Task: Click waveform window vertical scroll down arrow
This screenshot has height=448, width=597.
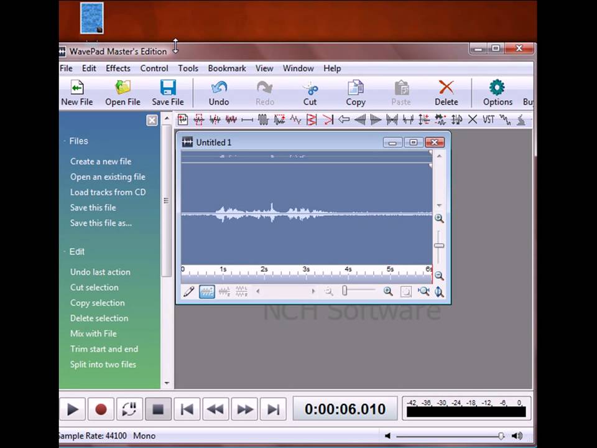Action: coord(439,206)
